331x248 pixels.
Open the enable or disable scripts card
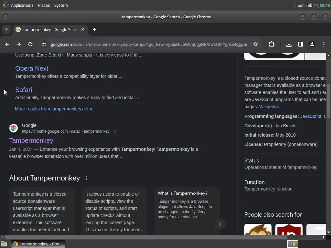[x=114, y=211]
